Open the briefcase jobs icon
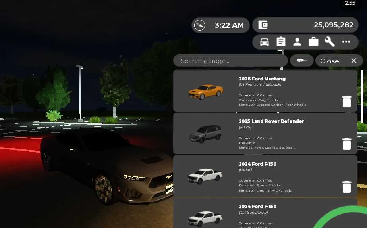The image size is (367, 228). pyautogui.click(x=313, y=42)
